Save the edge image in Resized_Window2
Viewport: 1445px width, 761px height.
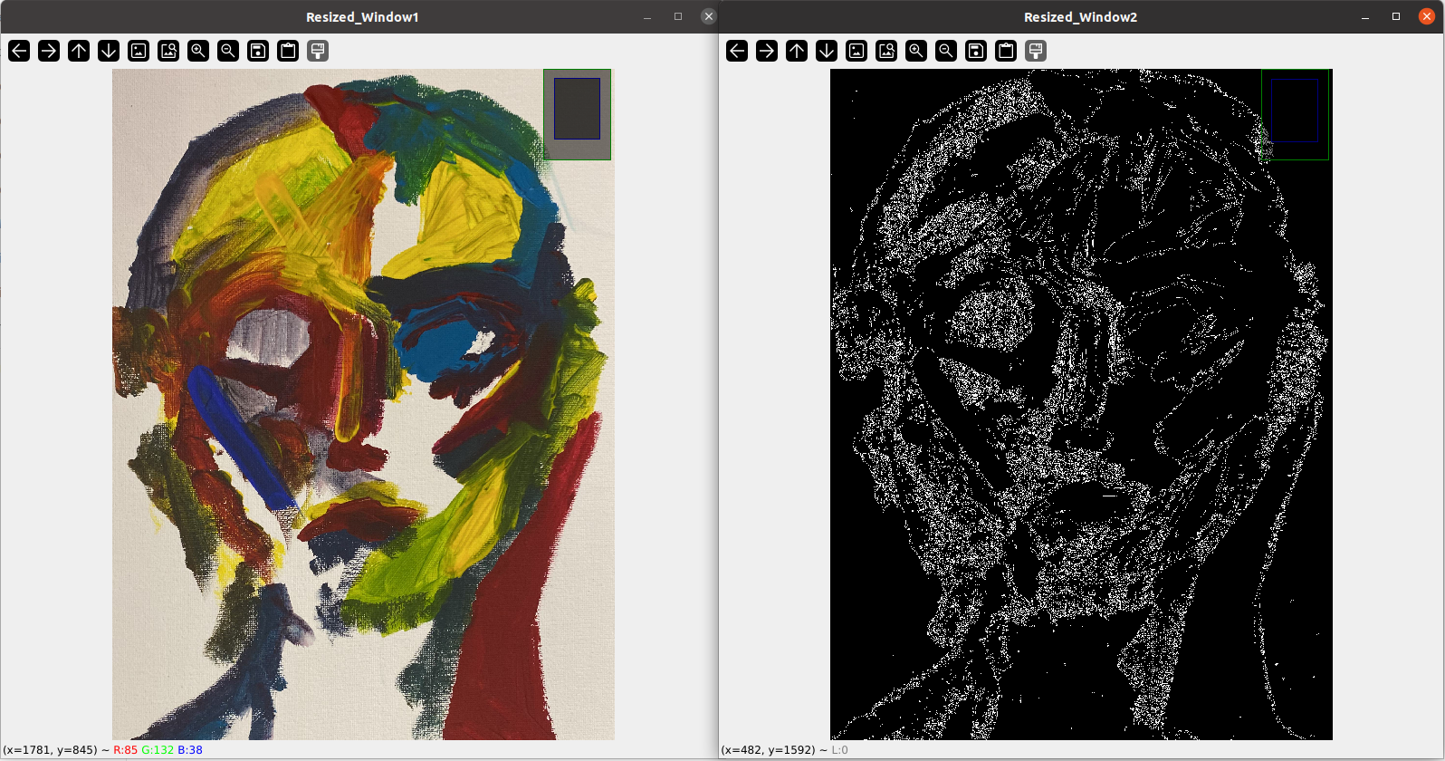(x=976, y=51)
